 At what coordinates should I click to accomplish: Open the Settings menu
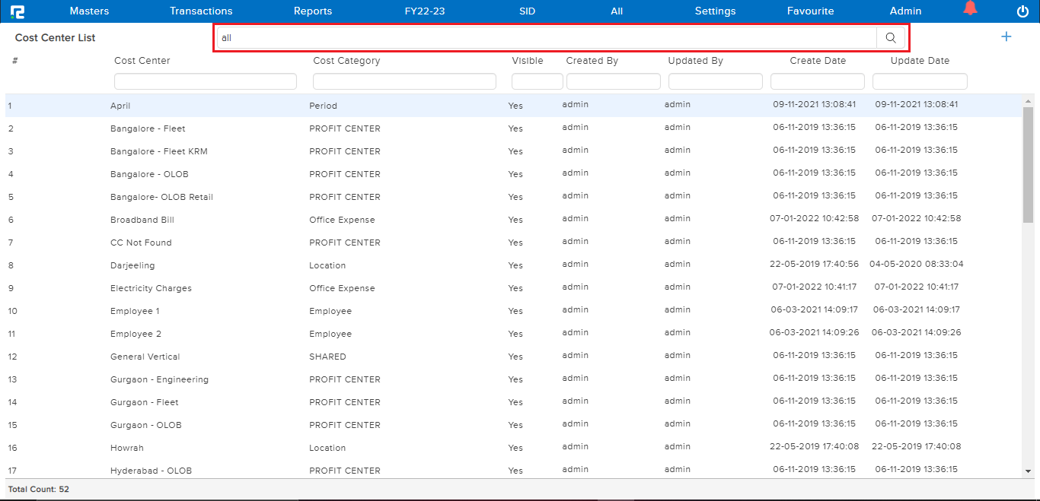[715, 11]
